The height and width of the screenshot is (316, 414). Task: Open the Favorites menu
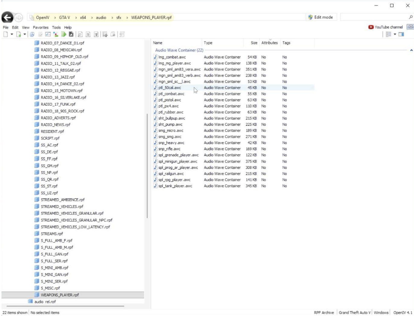click(x=41, y=27)
